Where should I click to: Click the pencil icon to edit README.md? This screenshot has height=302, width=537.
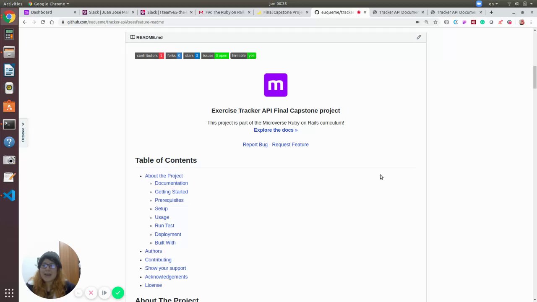(x=419, y=37)
